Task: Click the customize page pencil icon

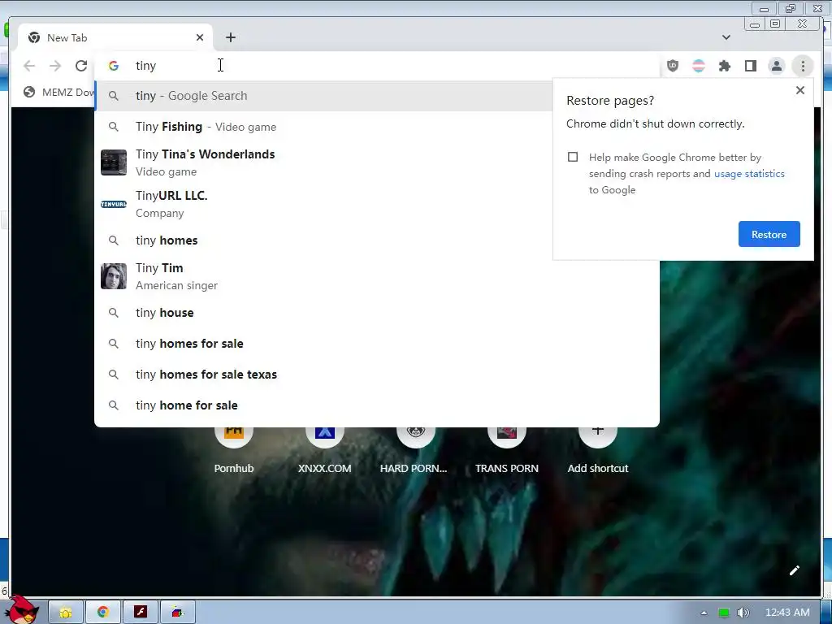Action: click(x=795, y=570)
